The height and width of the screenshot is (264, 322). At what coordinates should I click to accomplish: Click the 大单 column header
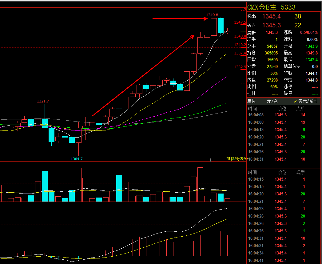pyautogui.click(x=300, y=109)
